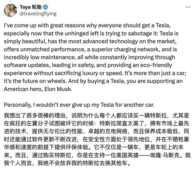Open the tweet's more options menu

[187, 6]
